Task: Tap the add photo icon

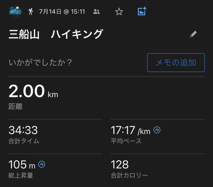Action: pyautogui.click(x=142, y=11)
